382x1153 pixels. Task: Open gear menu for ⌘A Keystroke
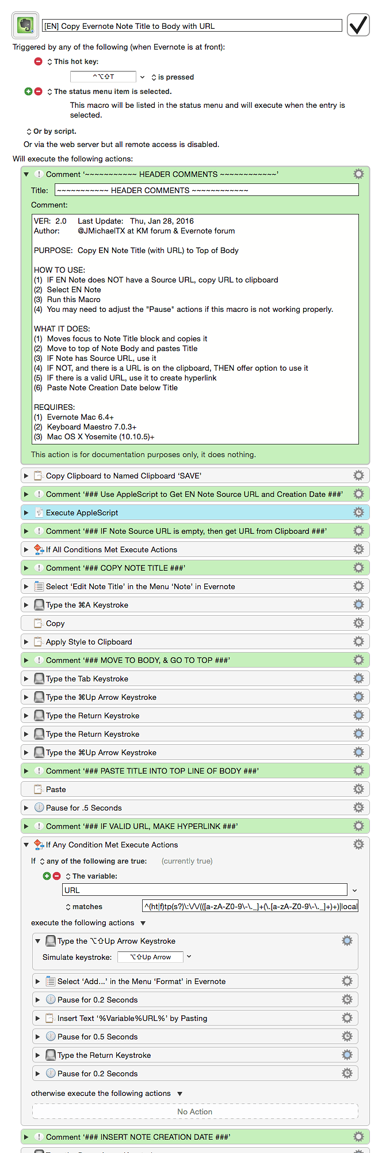[x=358, y=605]
